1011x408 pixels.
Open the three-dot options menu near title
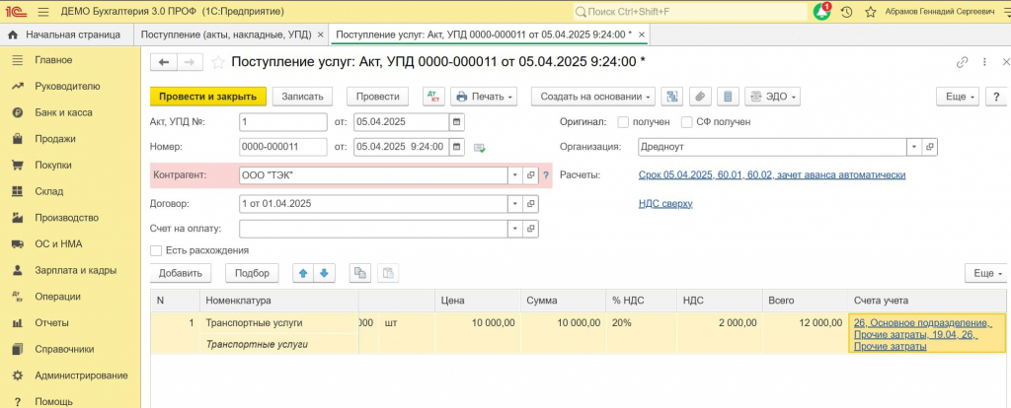[984, 62]
